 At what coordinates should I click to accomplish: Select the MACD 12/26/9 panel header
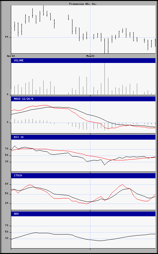(83, 99)
